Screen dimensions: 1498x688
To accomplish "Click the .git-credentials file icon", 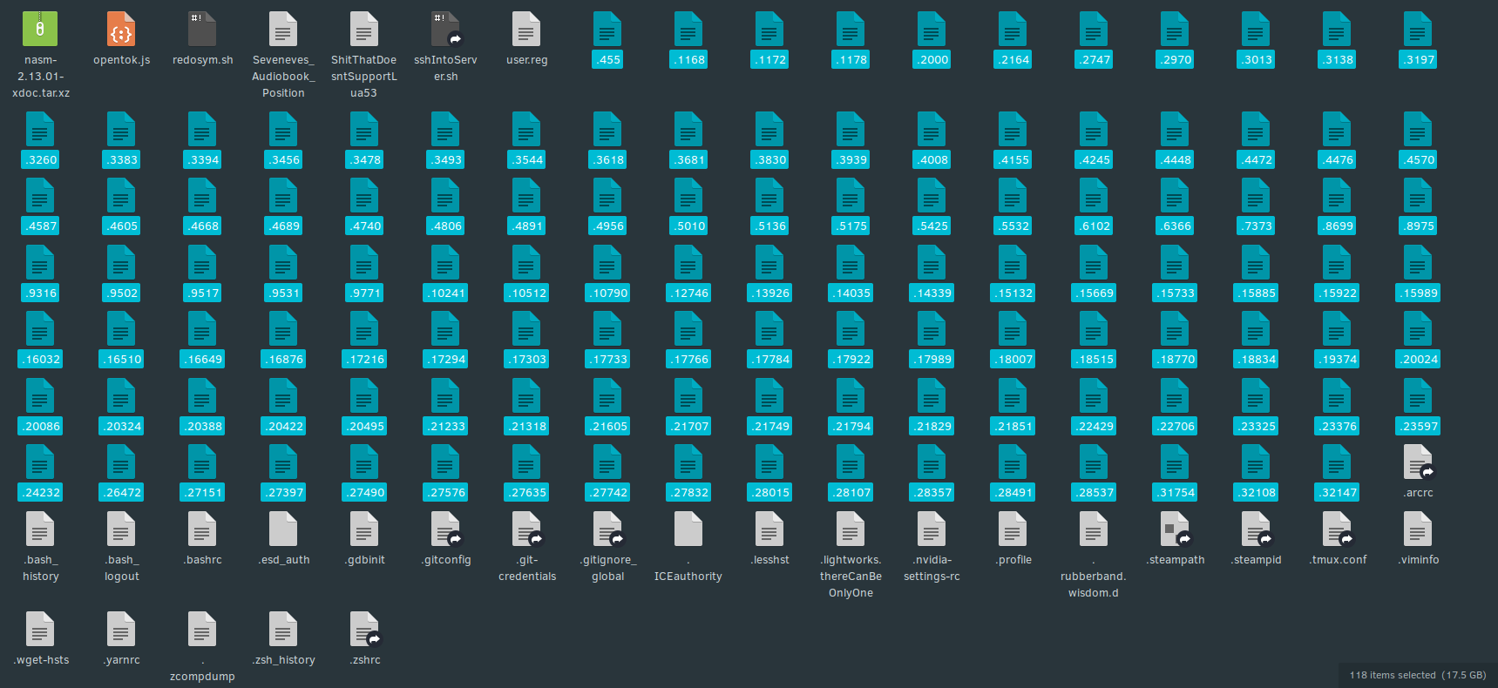I will [527, 529].
